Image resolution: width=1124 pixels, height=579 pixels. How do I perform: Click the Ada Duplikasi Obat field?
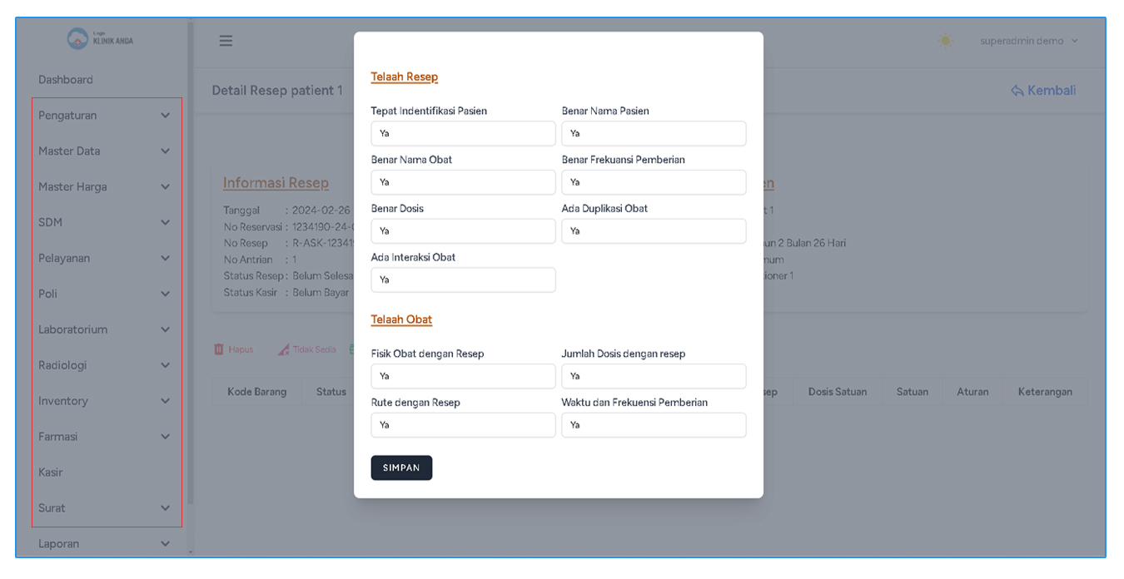tap(654, 231)
